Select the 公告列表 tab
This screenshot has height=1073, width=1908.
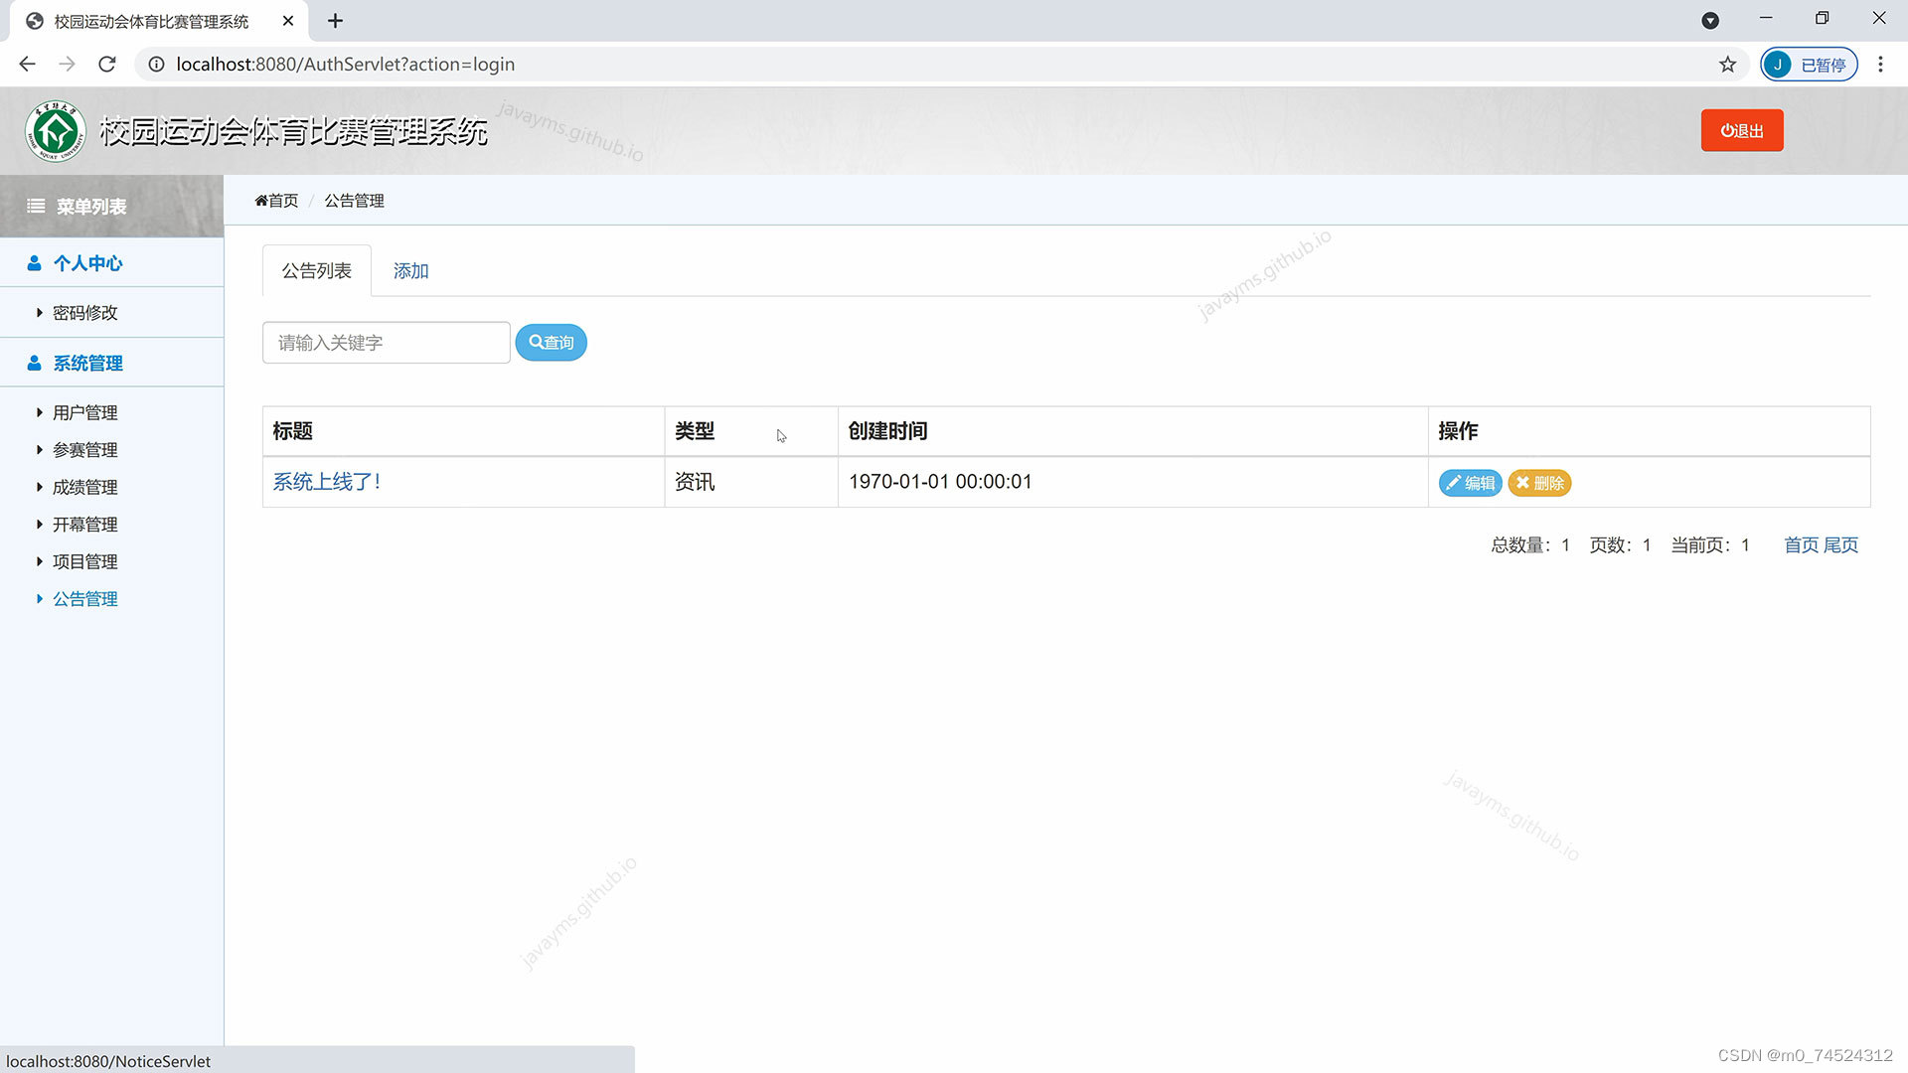(x=316, y=271)
